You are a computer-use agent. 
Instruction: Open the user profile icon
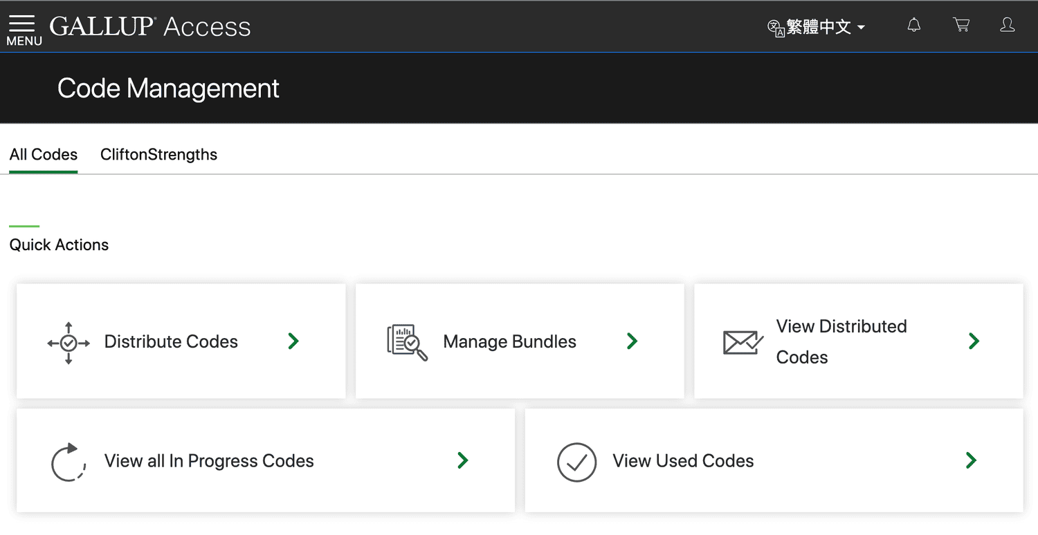click(1008, 25)
